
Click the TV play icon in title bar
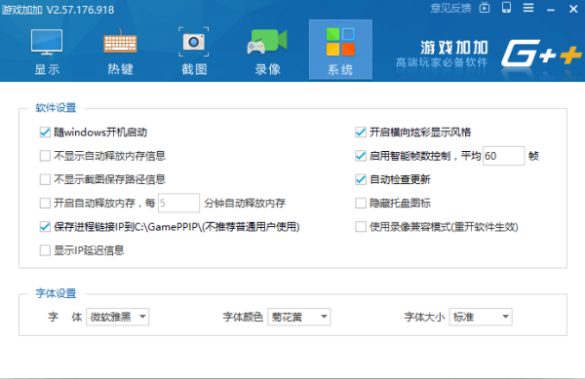click(485, 8)
